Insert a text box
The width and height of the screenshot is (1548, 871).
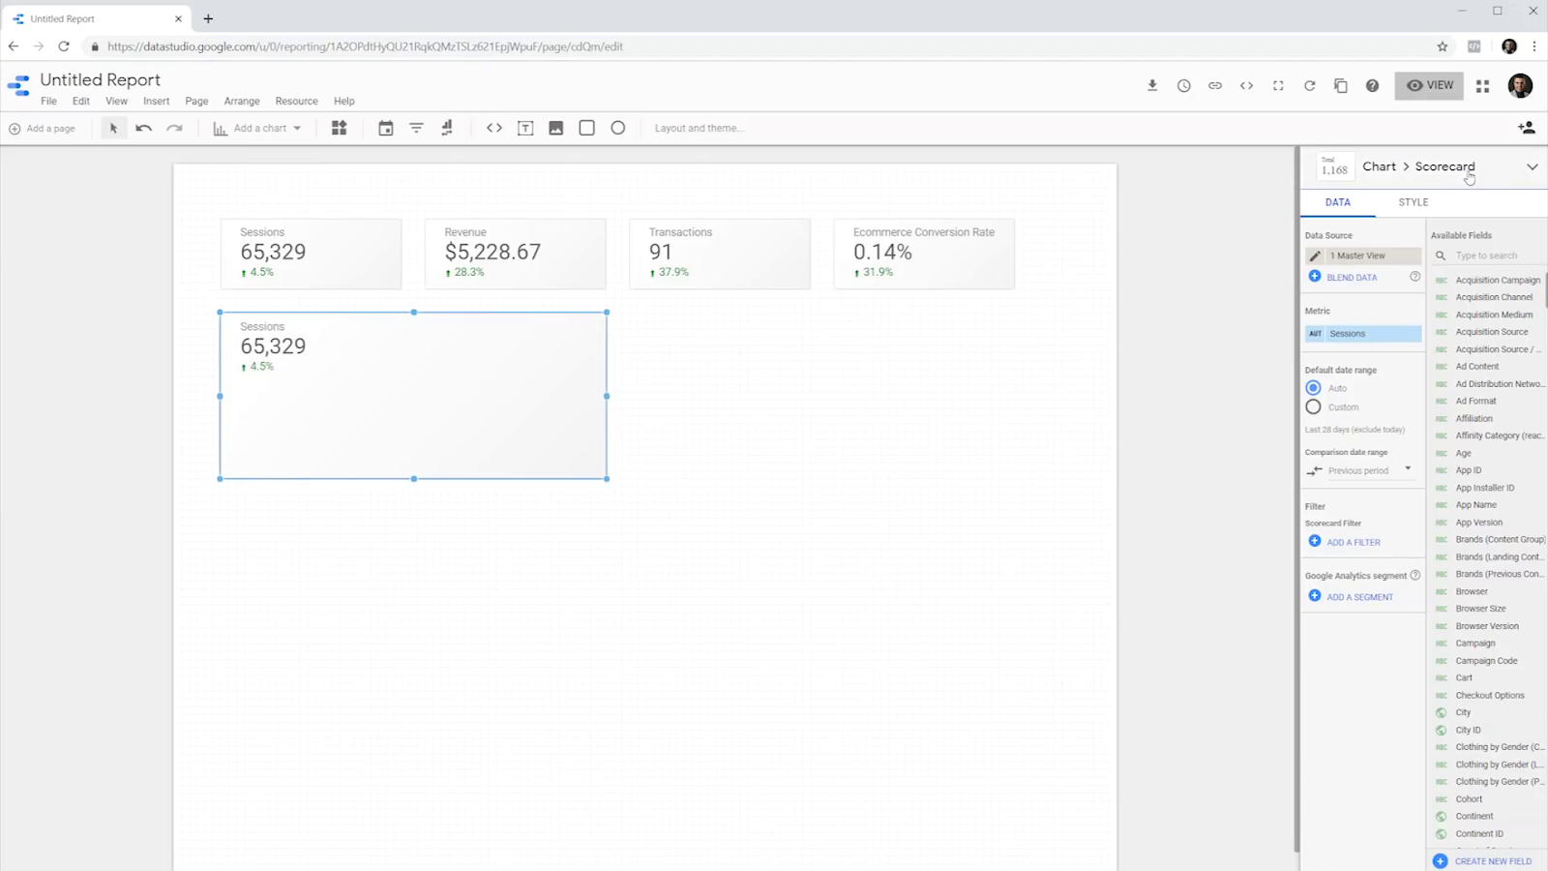point(525,128)
